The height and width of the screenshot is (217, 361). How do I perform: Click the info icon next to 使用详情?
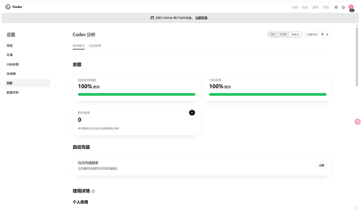(x=93, y=191)
